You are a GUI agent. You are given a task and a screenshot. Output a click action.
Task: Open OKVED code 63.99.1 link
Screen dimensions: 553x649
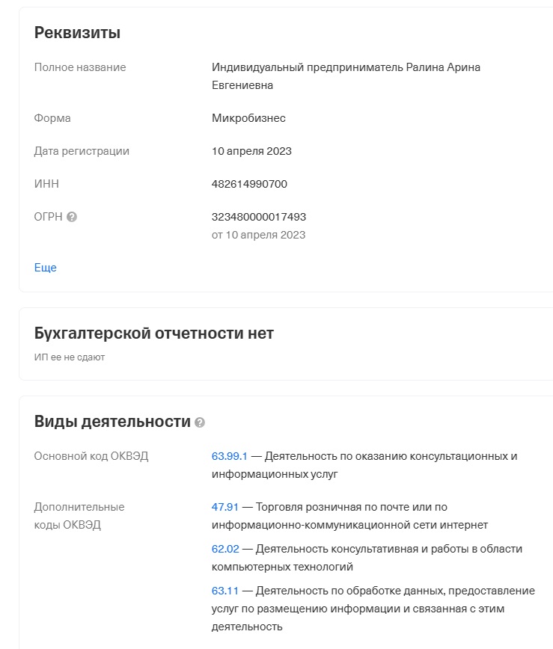[x=230, y=456]
